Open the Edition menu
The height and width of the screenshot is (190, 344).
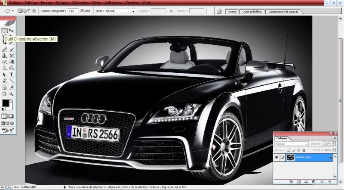(x=31, y=3)
